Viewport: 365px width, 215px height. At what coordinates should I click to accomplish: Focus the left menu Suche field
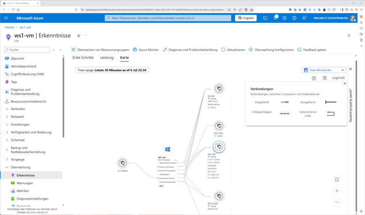[27, 50]
